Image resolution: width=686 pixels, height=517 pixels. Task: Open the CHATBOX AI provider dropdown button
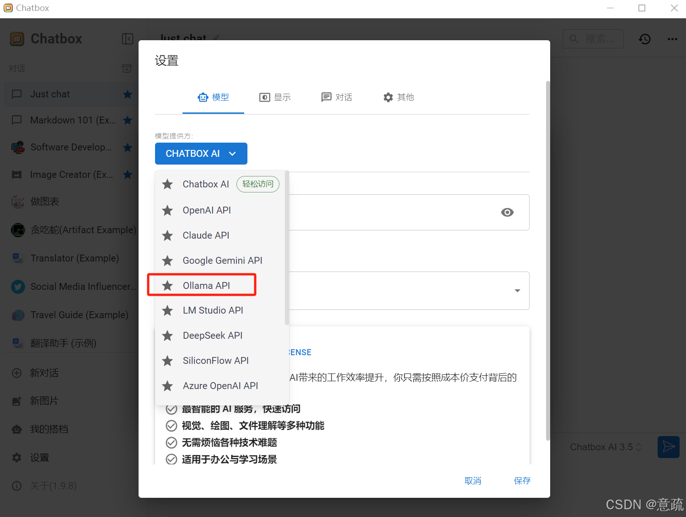click(201, 154)
